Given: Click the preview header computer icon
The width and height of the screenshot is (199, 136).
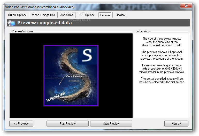Looking at the screenshot, I should click(x=11, y=23).
